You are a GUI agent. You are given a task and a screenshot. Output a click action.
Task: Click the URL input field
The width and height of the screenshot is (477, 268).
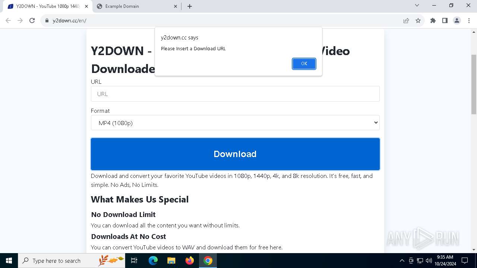[x=235, y=94]
